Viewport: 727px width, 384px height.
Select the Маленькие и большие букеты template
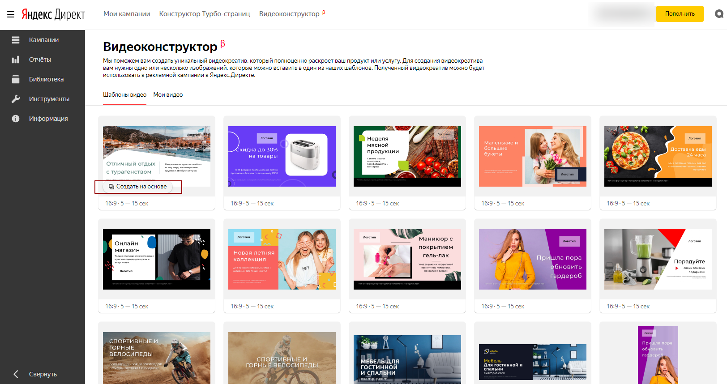click(x=533, y=156)
